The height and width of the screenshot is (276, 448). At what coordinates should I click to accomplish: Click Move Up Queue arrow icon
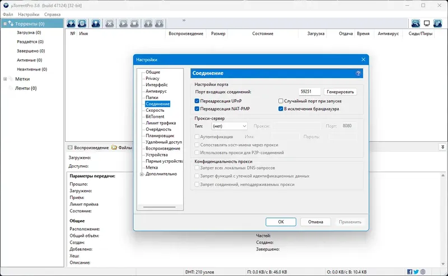tap(148, 23)
